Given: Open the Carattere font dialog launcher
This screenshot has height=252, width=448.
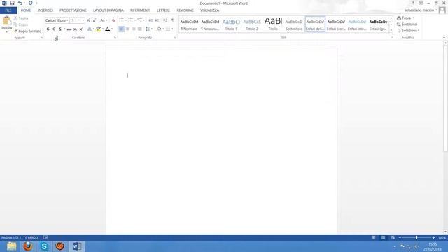Looking at the screenshot, I should click(115, 38).
